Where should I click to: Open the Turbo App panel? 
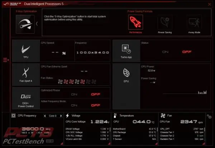tap(126, 51)
